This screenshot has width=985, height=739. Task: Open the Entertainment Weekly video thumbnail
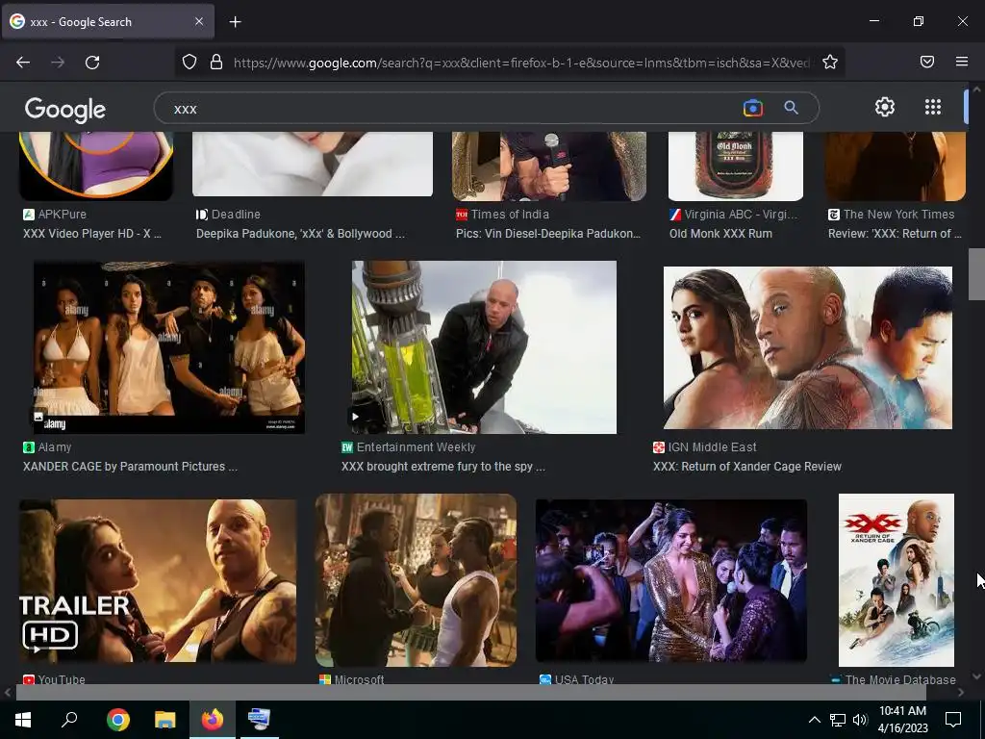point(485,346)
